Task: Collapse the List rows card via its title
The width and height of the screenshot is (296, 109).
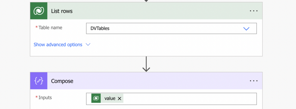Action: point(62,11)
